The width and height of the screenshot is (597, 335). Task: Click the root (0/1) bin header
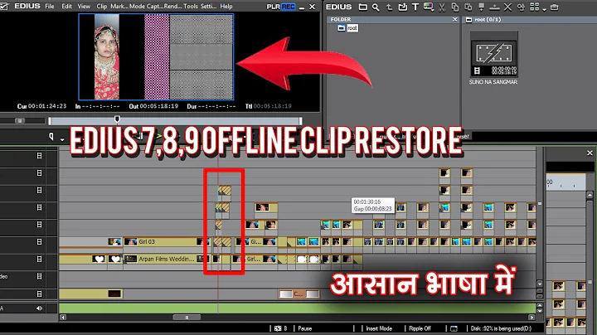pos(488,19)
